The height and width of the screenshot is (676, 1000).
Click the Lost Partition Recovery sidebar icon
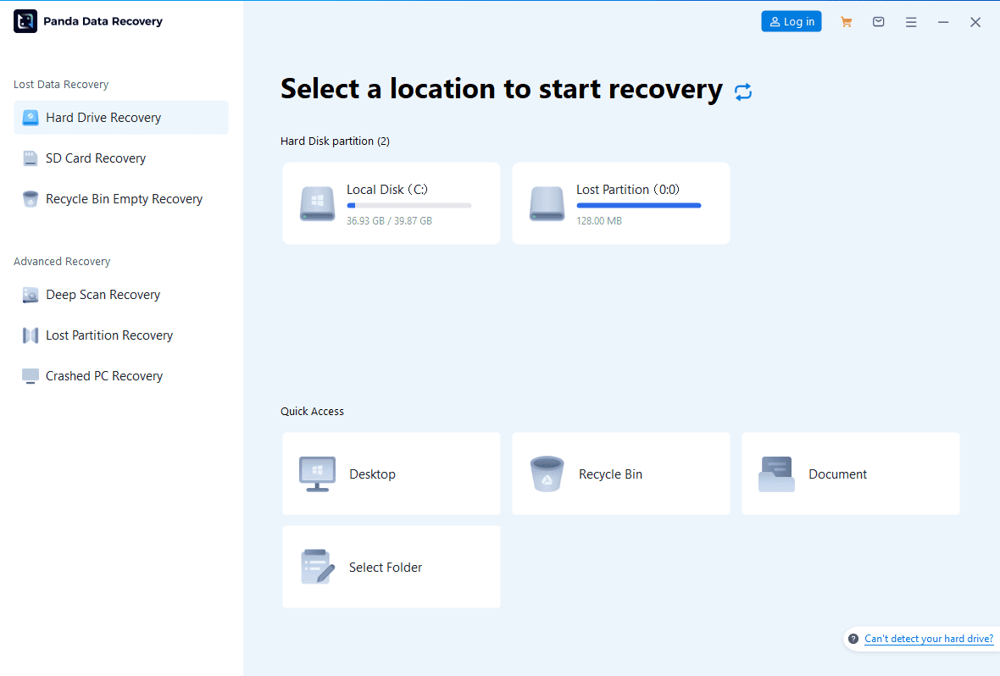coord(30,335)
